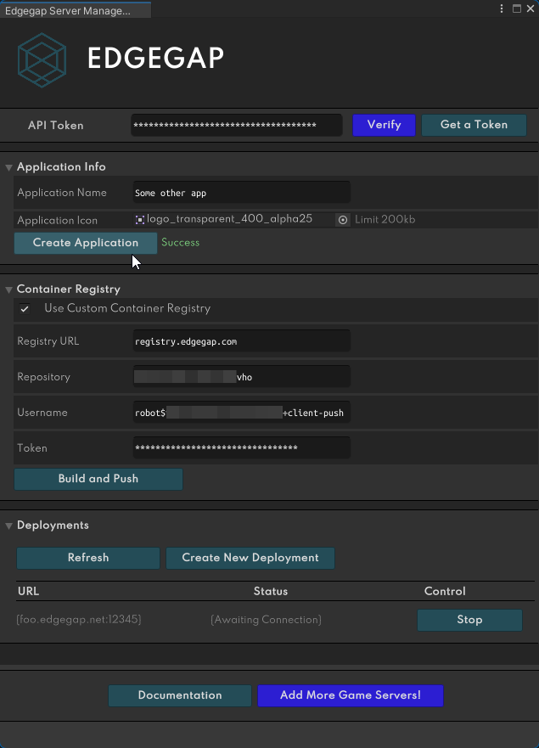Open the Documentation link button
Viewport: 539px width, 748px height.
180,695
